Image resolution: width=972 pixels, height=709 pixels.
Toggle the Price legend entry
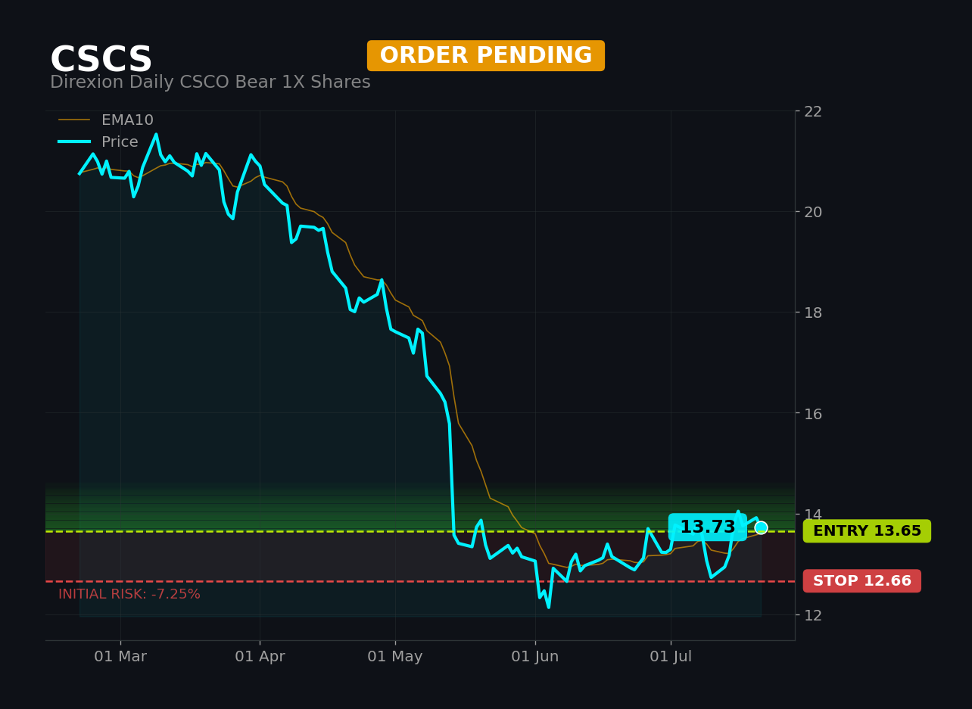[98, 142]
